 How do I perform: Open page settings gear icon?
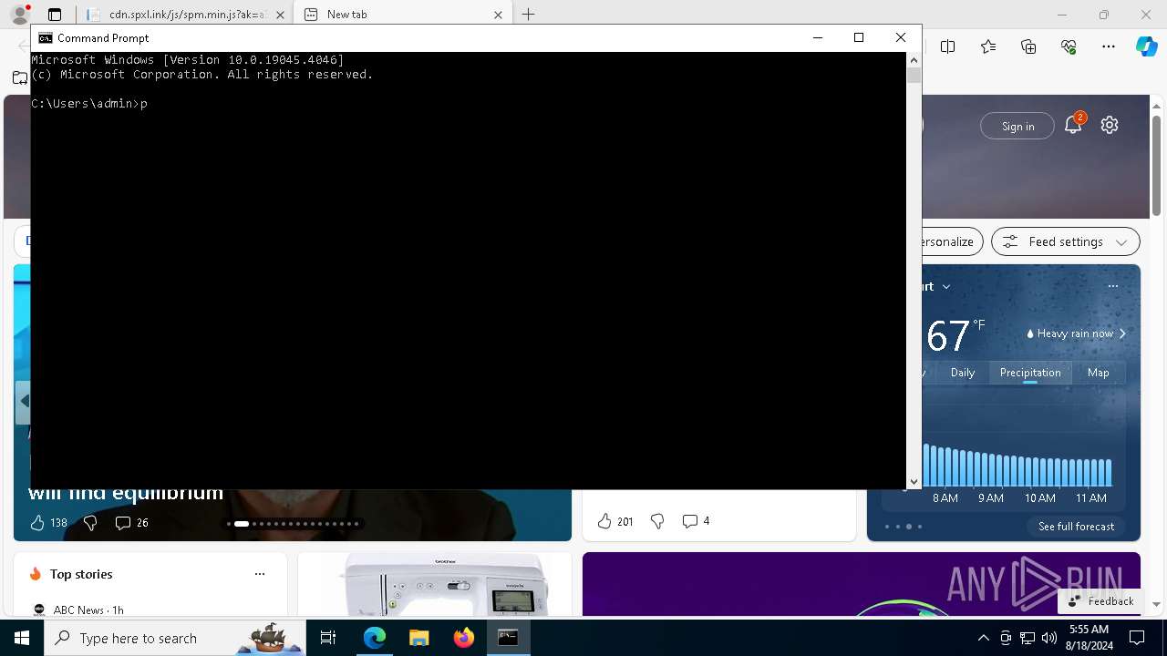coord(1110,125)
